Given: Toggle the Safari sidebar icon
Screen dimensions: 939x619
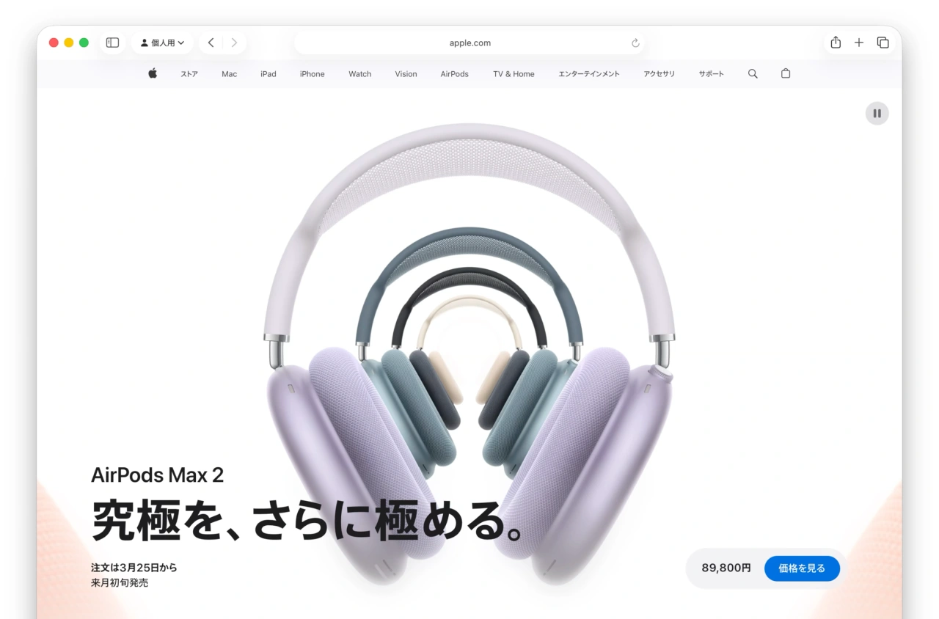Looking at the screenshot, I should [x=112, y=43].
